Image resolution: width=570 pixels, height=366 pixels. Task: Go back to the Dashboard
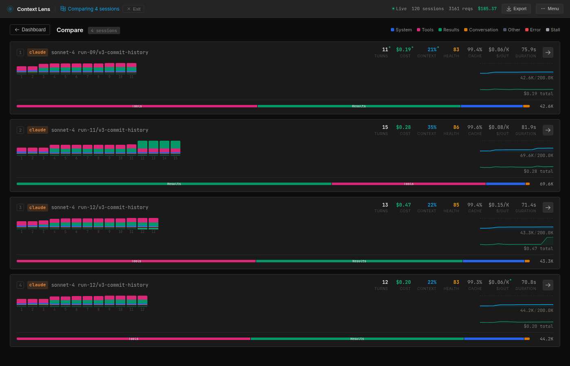point(30,30)
